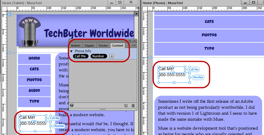264x135 pixels.
Task: Open the panel help question mark icon
Action: (72, 105)
